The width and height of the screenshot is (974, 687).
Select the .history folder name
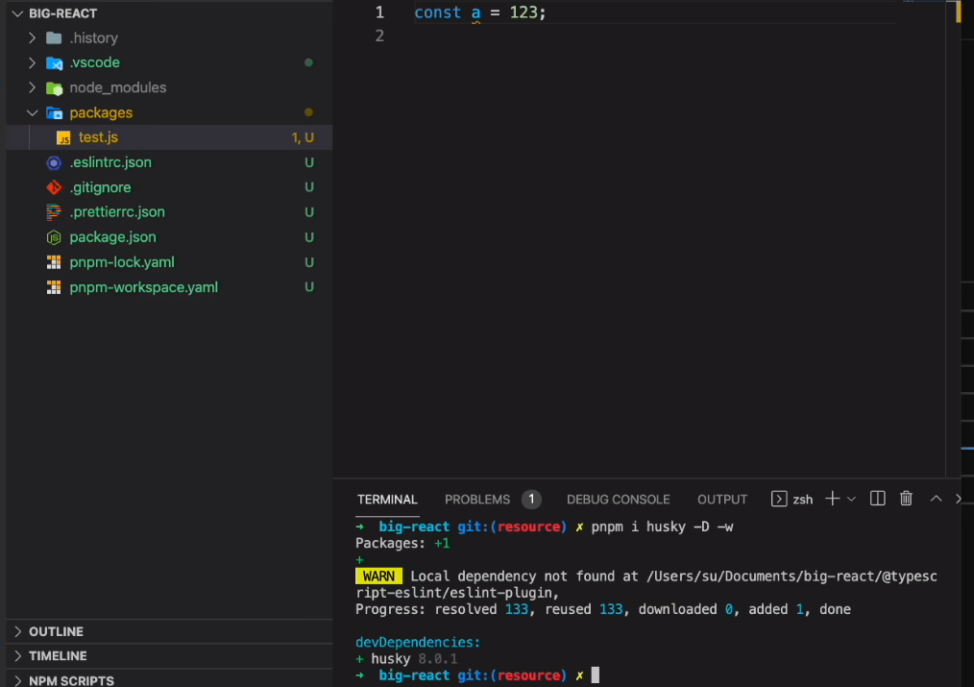click(94, 37)
